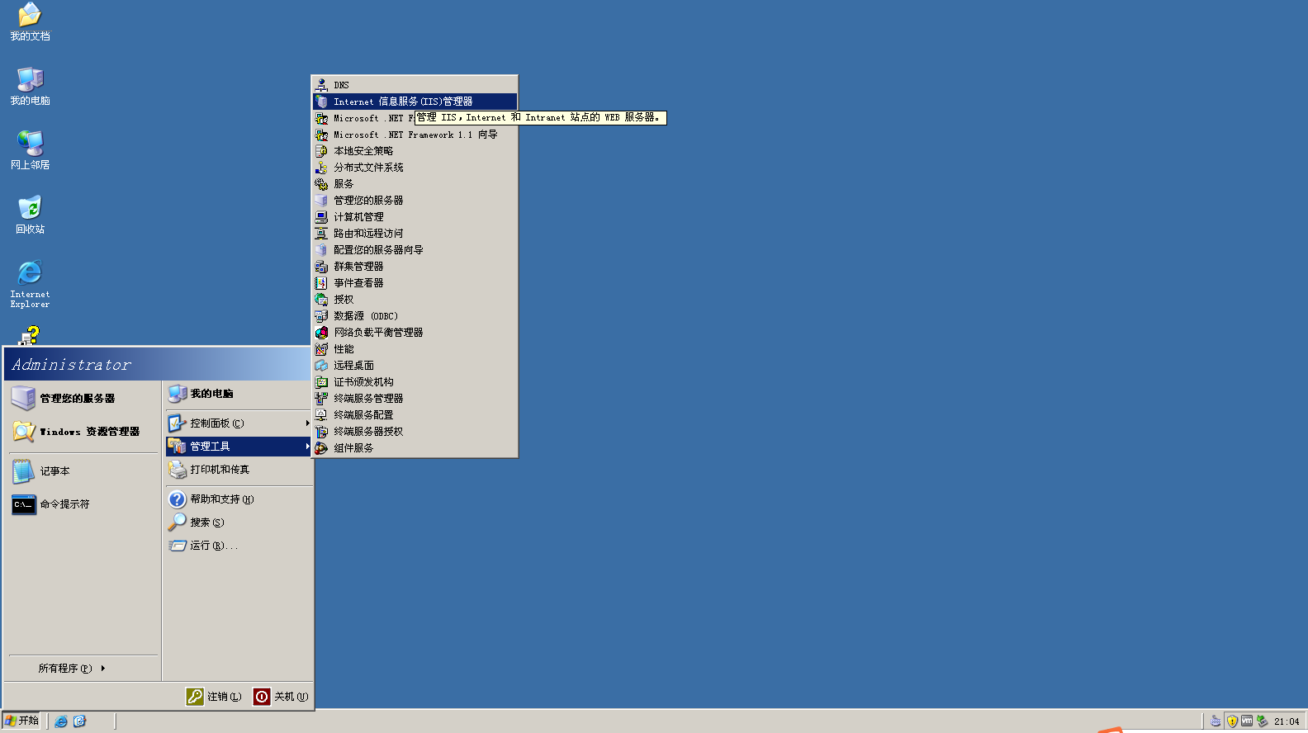Click the 配置您的服务器向导 icon

click(x=321, y=250)
